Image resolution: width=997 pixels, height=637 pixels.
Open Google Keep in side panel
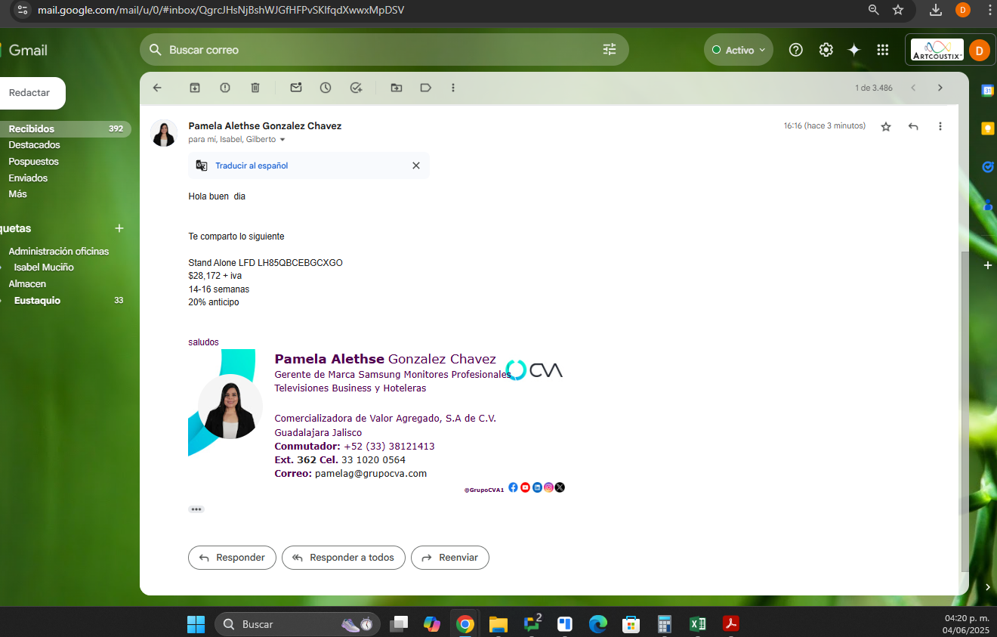(x=987, y=128)
